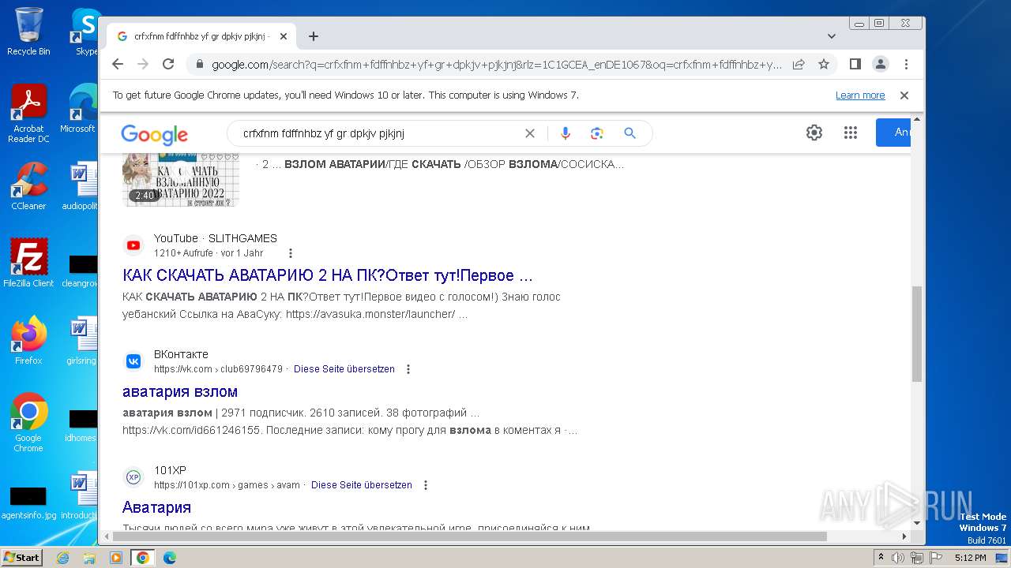Image resolution: width=1011 pixels, height=568 pixels.
Task: Focus the Google search query field
Action: pyautogui.click(x=379, y=133)
